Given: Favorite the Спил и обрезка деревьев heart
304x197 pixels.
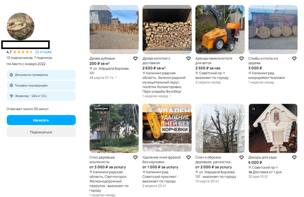Looking at the screenshot, I should click(241, 157).
